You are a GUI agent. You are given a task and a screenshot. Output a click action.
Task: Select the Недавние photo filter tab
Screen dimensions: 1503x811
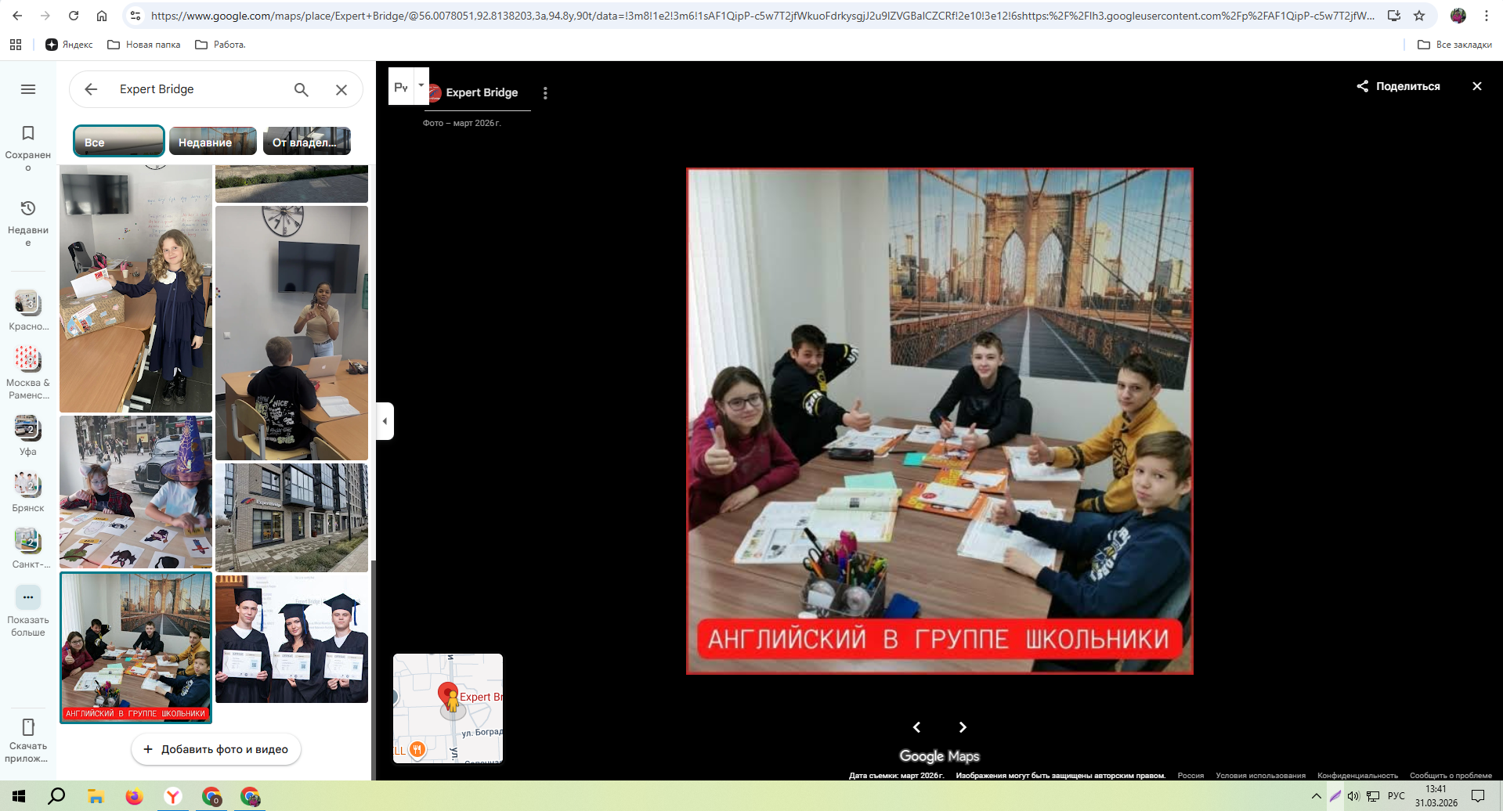[x=213, y=142]
